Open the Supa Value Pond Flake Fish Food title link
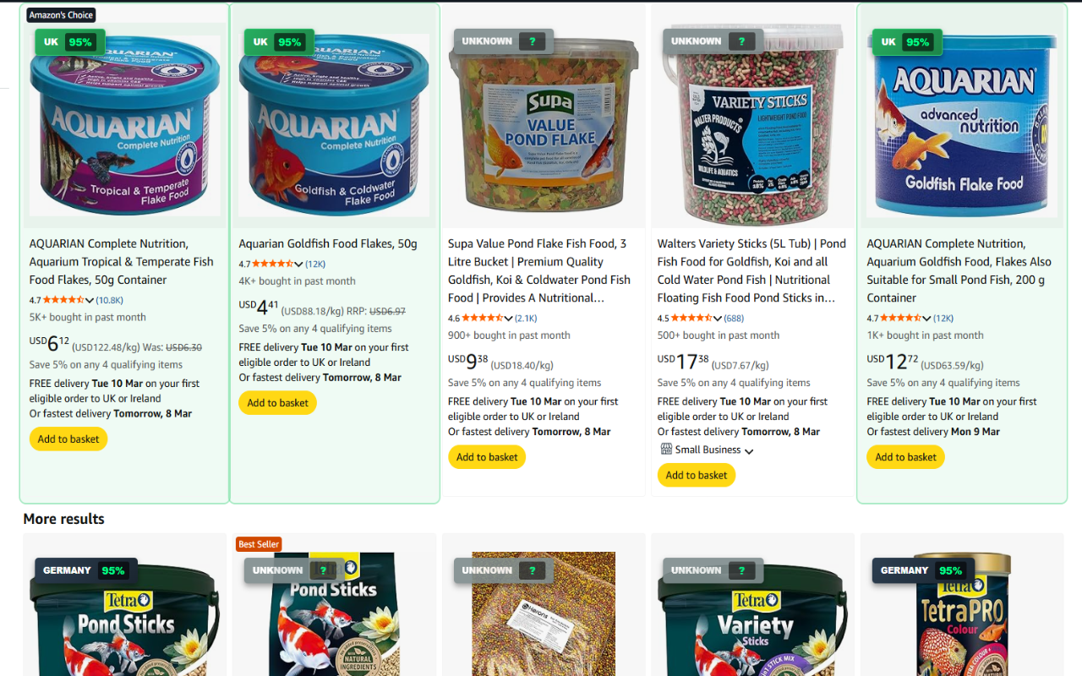This screenshot has height=676, width=1082. [539, 270]
